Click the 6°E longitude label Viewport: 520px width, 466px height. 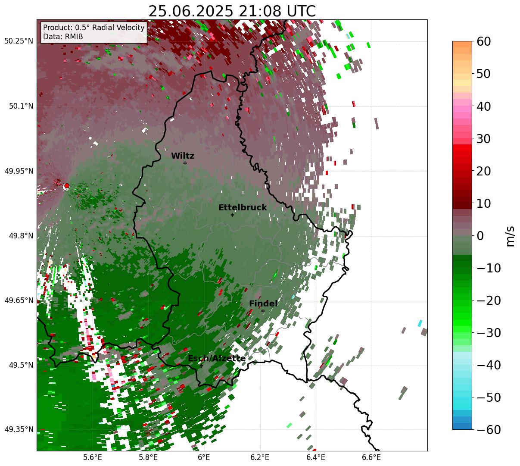204,457
